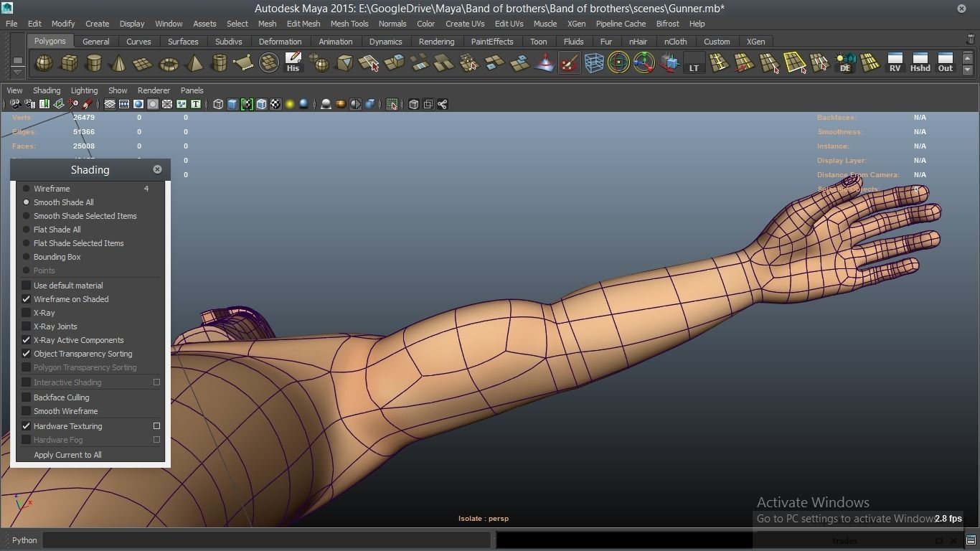Enable the X-Ray checkbox
The width and height of the screenshot is (980, 551).
(x=27, y=313)
